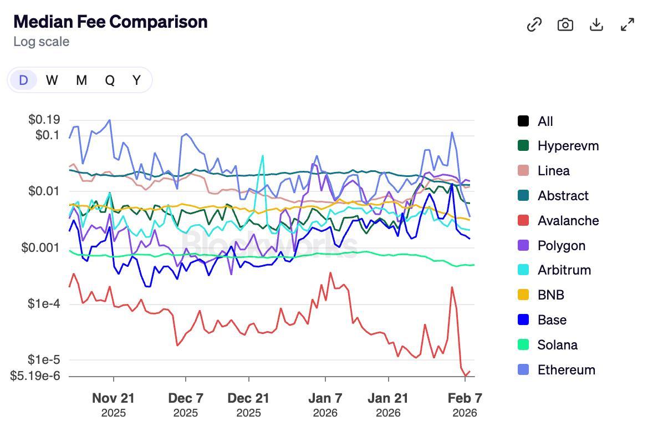This screenshot has width=653, height=426.
Task: Switch to the M monthly interval
Action: point(81,80)
